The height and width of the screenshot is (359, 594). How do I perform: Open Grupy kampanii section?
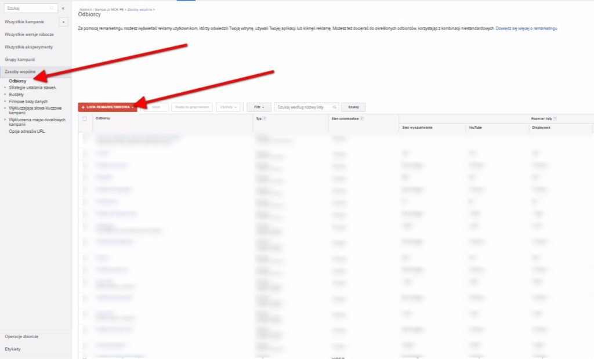click(x=20, y=60)
